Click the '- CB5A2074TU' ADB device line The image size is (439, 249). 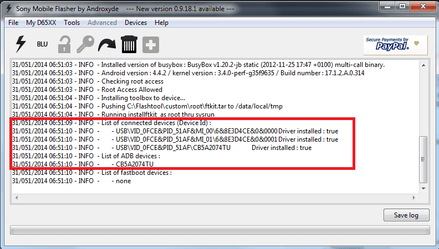click(83, 164)
